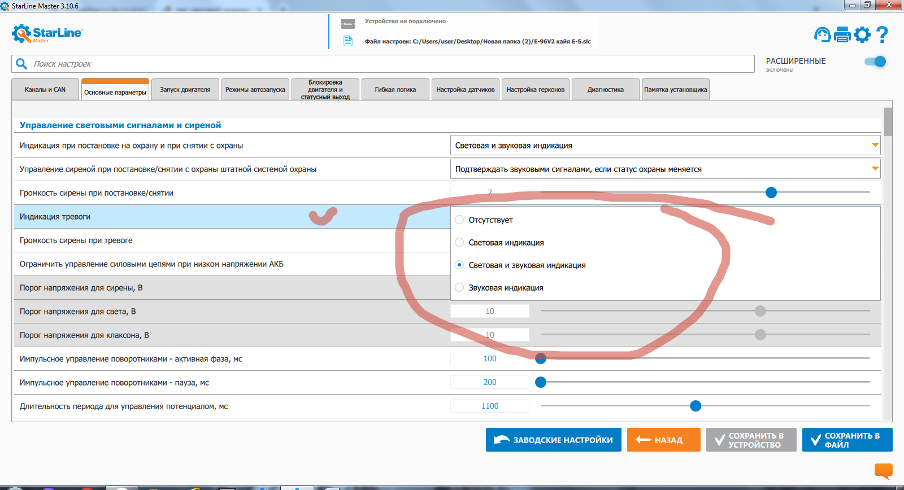Choose Световая индикация radio option
This screenshot has width=904, height=490.
pos(459,242)
